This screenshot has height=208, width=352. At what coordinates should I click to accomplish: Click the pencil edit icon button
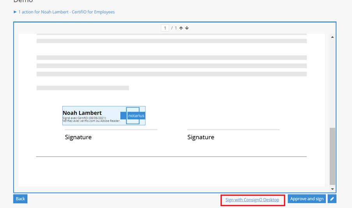point(332,199)
